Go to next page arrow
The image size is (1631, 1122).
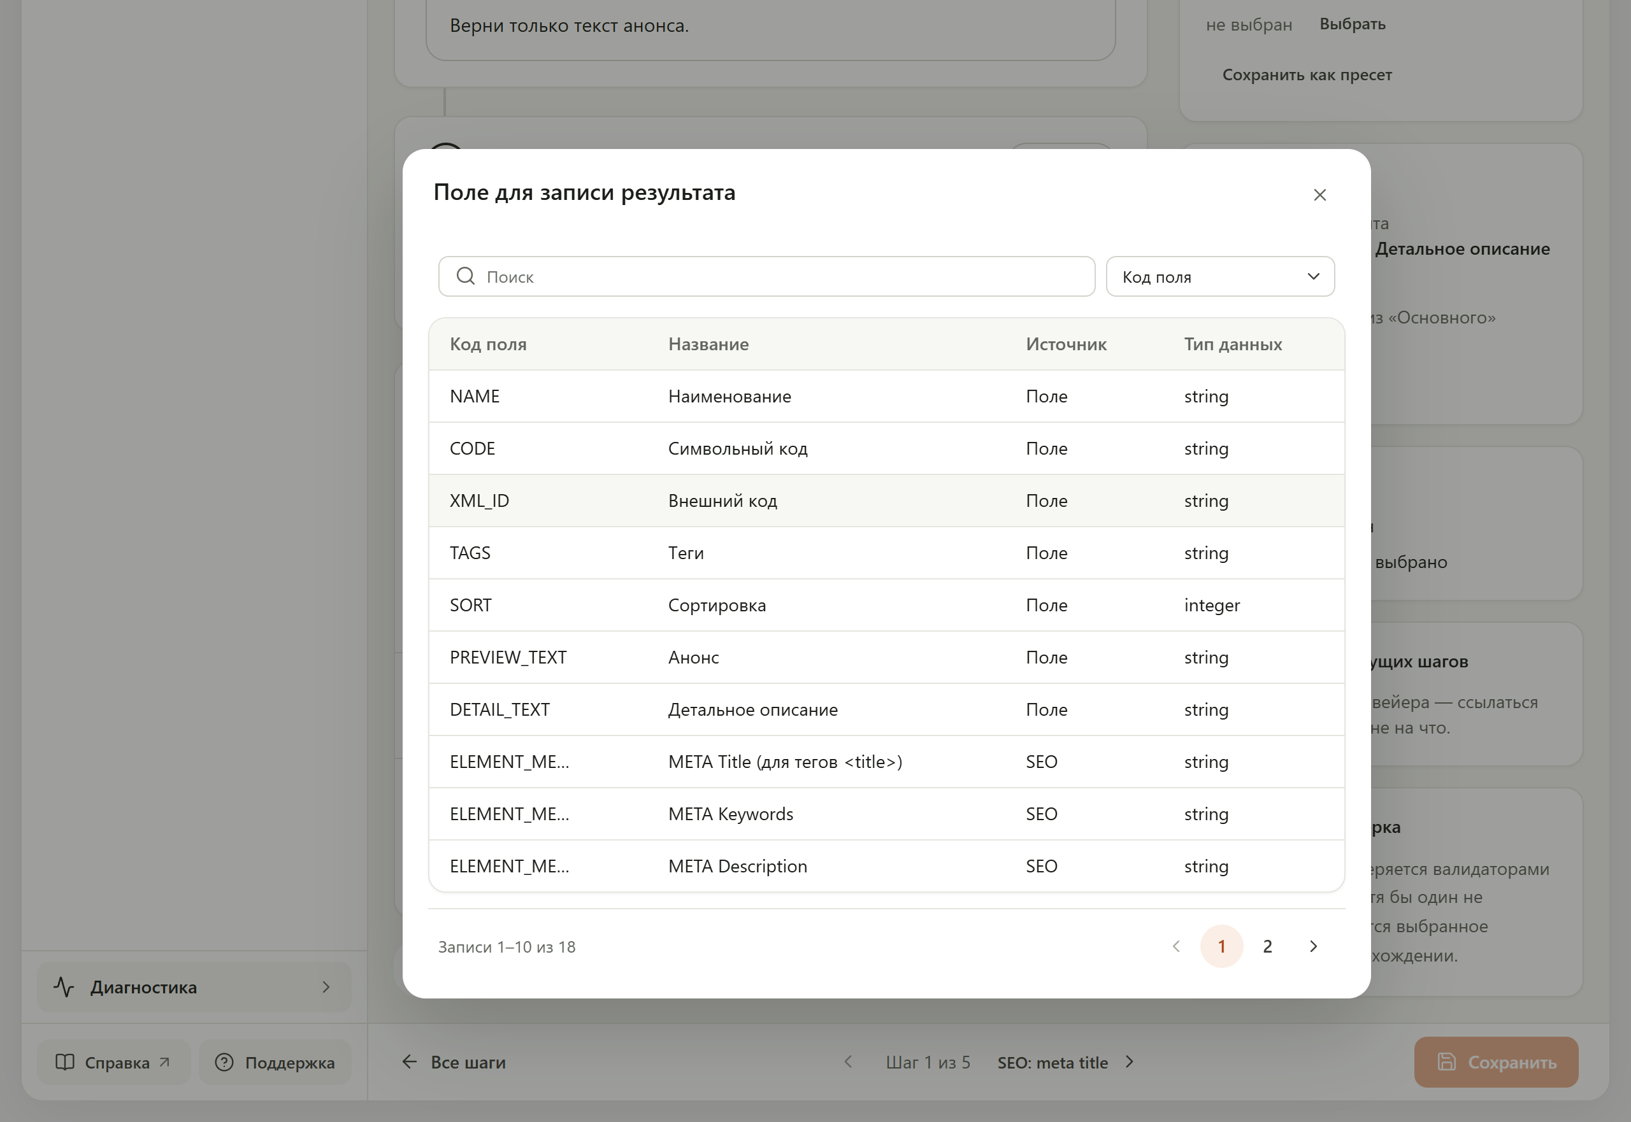1312,946
